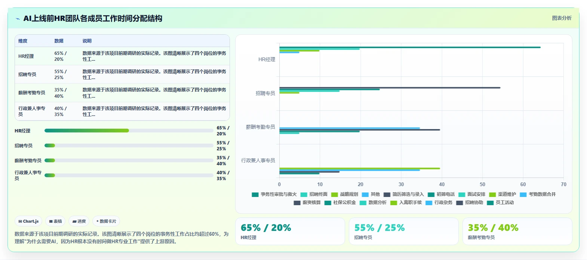The image size is (587, 260).
Task: Click the 行政兼人事专员 label on the chart axis
Action: 258,160
